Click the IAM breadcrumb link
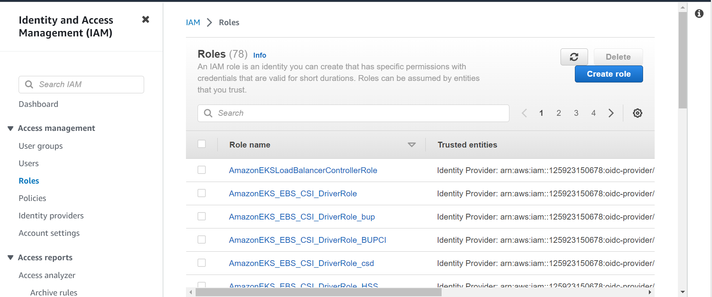 (x=193, y=22)
